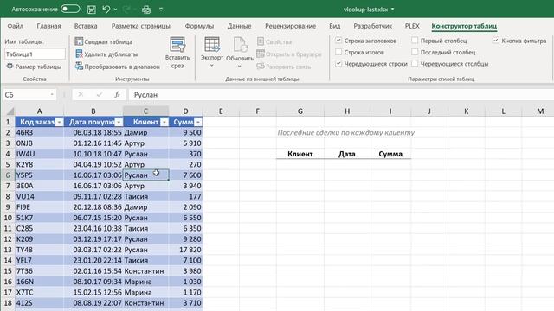554x311 pixels.
Task: Open the Разработчик tab
Action: point(373,26)
